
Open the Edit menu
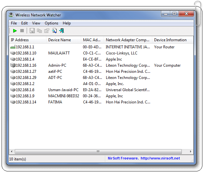[x=24, y=23]
